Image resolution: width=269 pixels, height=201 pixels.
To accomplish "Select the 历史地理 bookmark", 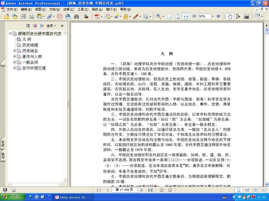I will tap(30, 45).
